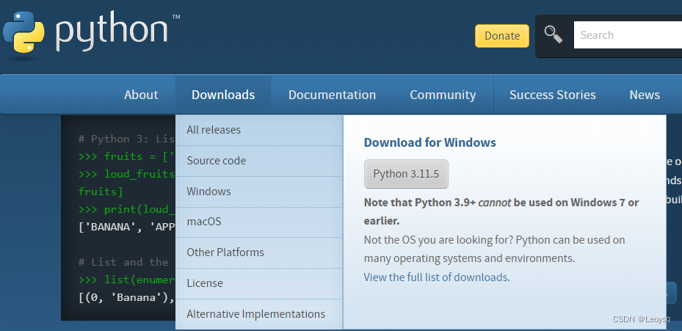682x331 pixels.
Task: Open View the full list of downloads link
Action: click(435, 277)
